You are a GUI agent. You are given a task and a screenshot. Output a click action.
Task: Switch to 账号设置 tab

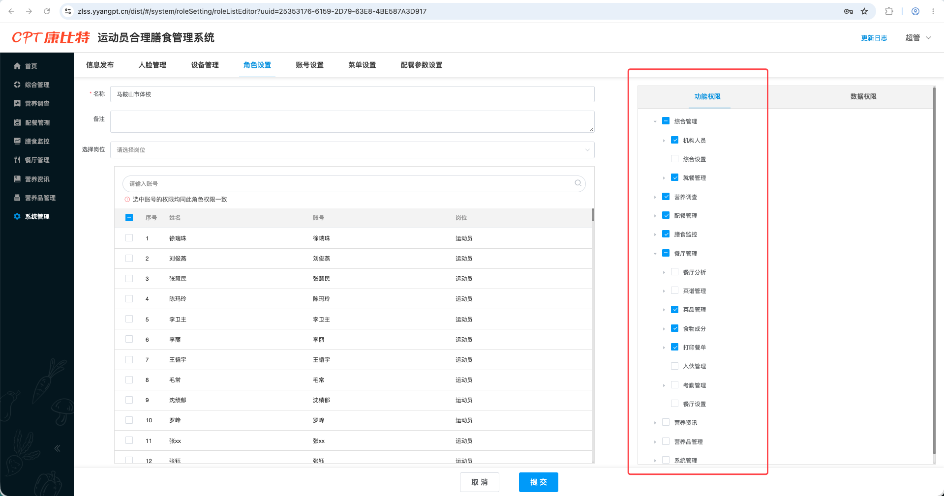pos(309,65)
